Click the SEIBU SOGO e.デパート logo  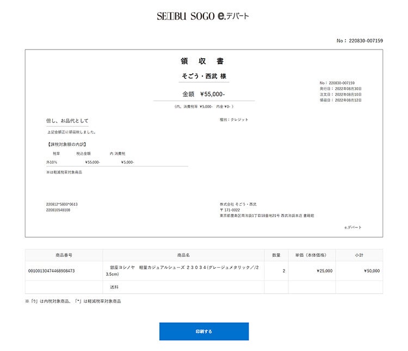tap(203, 16)
